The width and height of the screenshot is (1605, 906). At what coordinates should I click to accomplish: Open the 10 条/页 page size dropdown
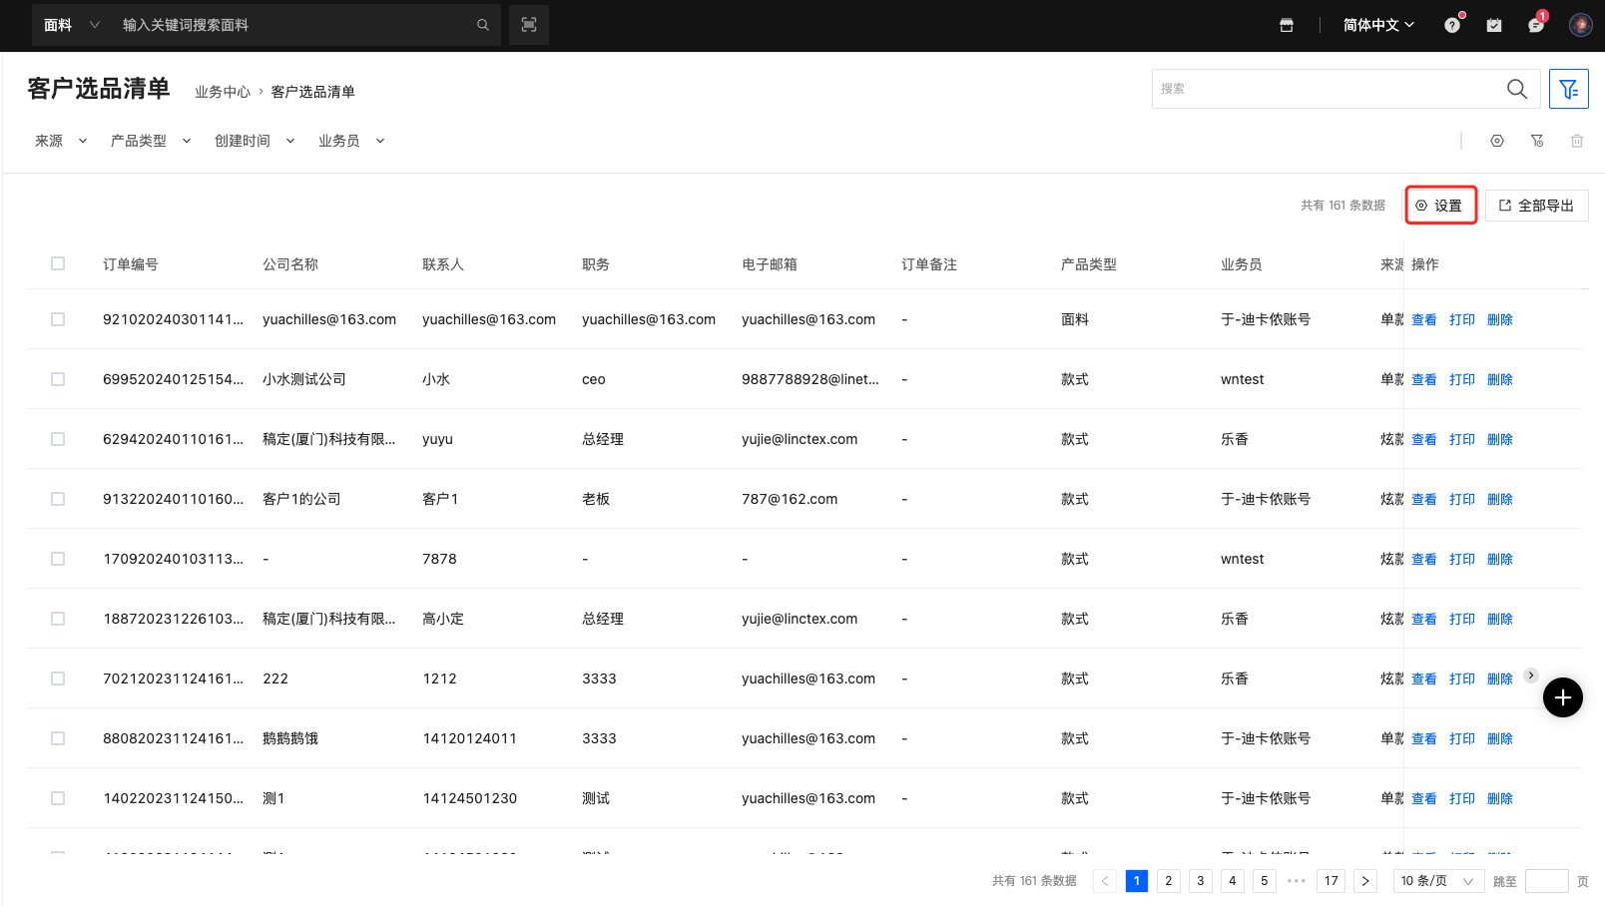click(1437, 881)
